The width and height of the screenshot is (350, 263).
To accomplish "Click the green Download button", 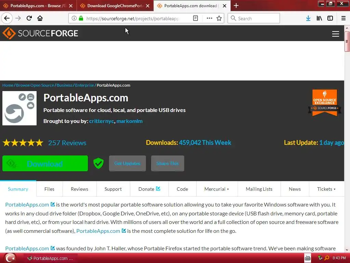I will (x=45, y=163).
